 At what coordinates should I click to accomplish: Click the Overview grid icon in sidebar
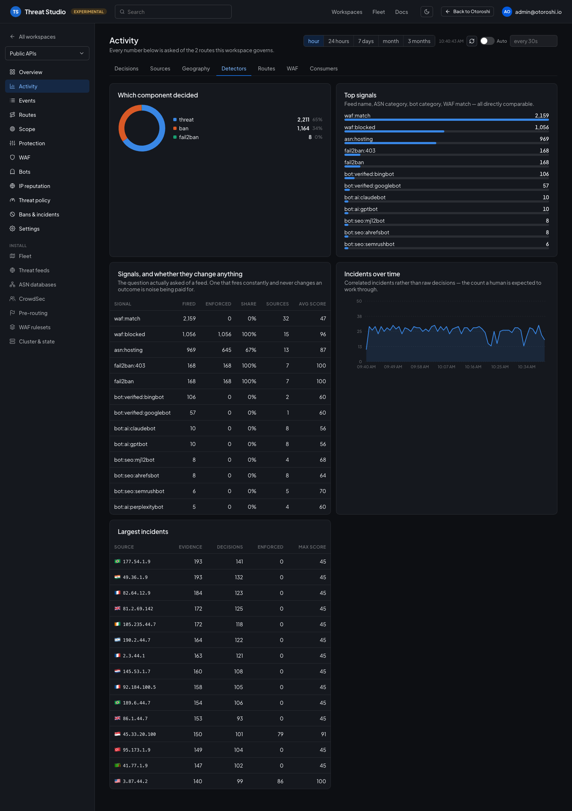(x=12, y=72)
